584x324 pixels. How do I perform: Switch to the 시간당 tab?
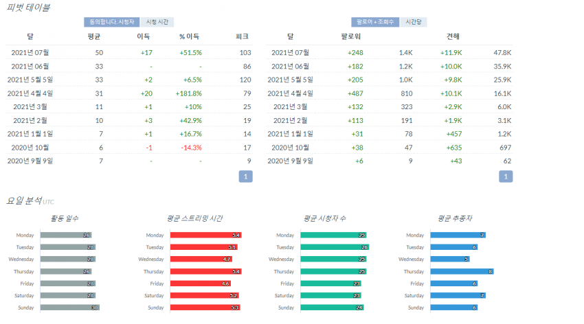414,22
